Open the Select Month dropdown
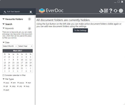The image size is (125, 105). (10, 46)
